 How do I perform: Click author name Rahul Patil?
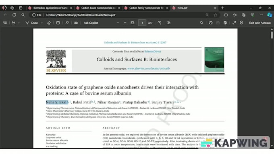[x=82, y=102]
